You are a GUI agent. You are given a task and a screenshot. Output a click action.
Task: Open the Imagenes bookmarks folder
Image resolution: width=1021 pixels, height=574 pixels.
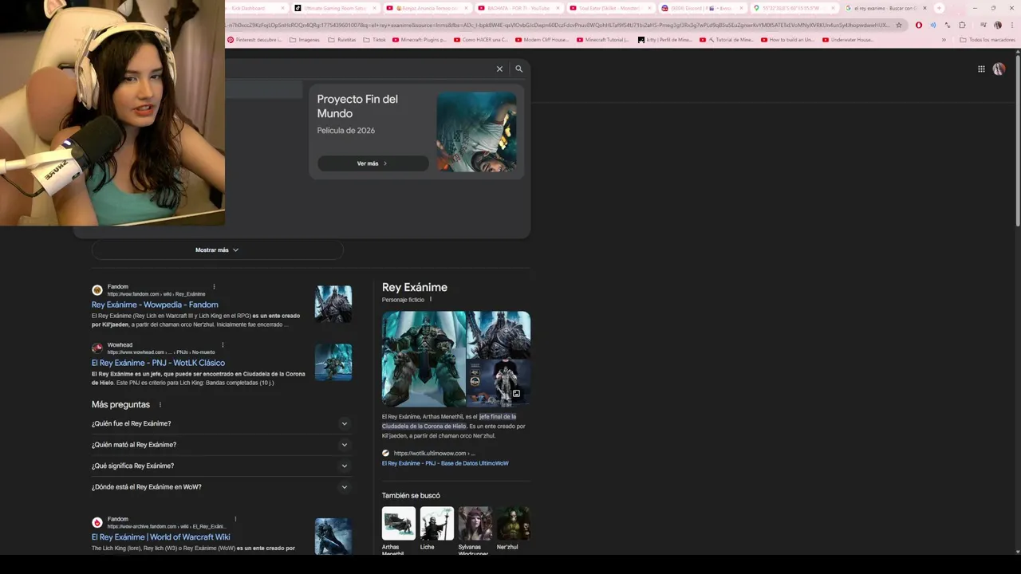tap(304, 40)
